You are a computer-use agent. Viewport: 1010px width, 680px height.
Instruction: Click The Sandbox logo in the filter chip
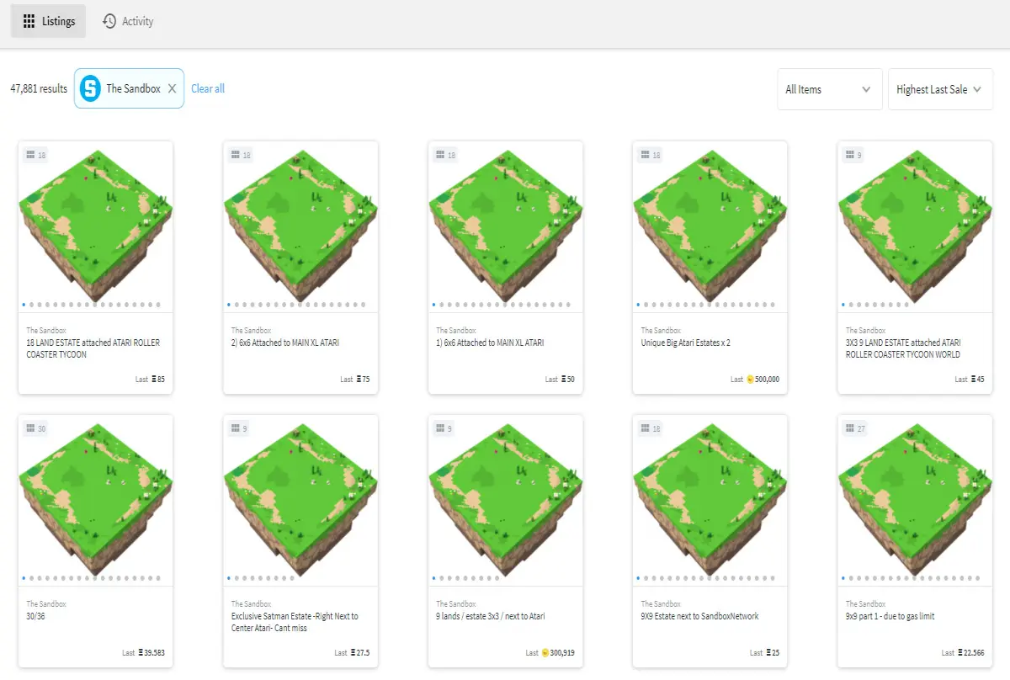pyautogui.click(x=90, y=88)
